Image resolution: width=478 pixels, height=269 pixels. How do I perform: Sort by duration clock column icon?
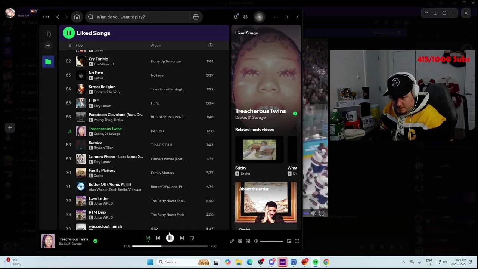[211, 45]
